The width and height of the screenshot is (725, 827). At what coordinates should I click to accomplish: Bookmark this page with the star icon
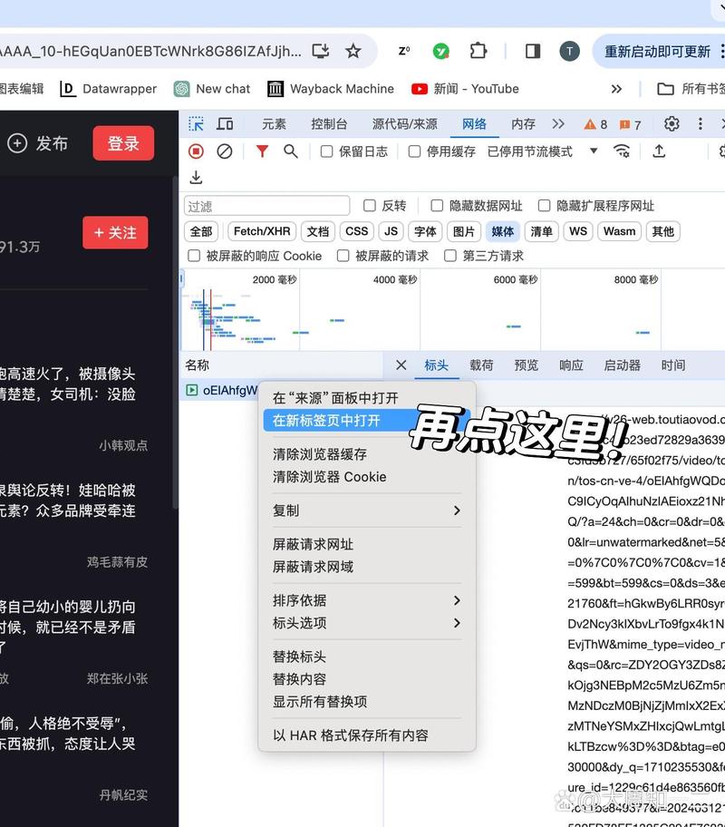click(353, 51)
